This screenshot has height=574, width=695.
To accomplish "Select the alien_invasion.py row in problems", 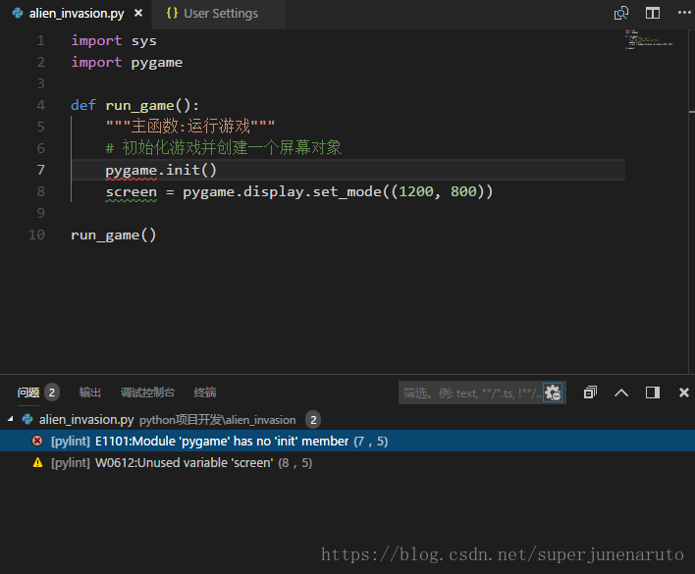I will (x=347, y=419).
